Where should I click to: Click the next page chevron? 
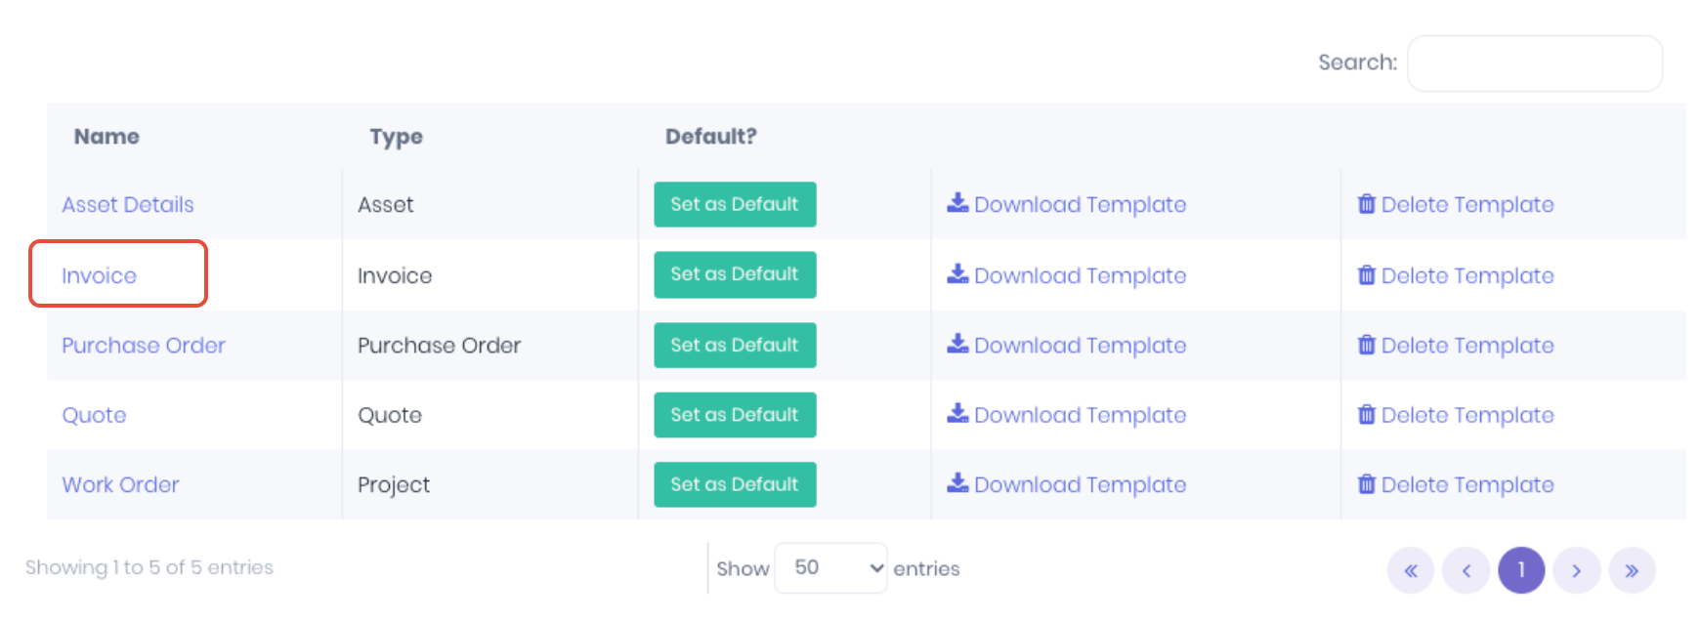coord(1577,570)
